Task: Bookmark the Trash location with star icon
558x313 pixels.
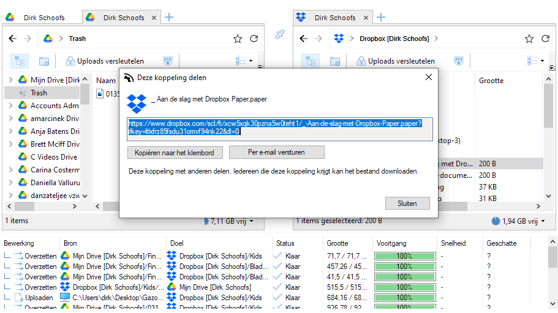Action: coord(238,39)
